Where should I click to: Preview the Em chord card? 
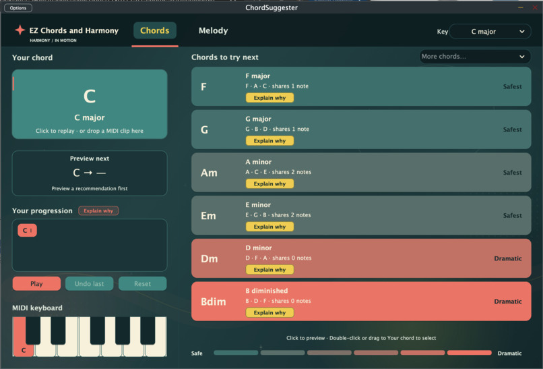click(x=361, y=215)
